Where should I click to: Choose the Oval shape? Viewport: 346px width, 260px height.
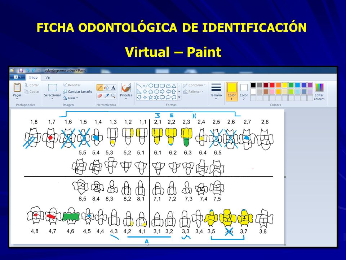[151, 86]
